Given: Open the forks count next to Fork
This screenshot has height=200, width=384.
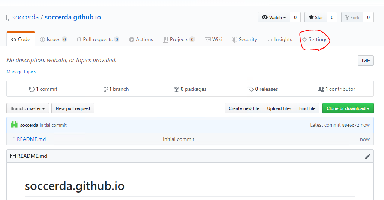Looking at the screenshot, I should [368, 17].
